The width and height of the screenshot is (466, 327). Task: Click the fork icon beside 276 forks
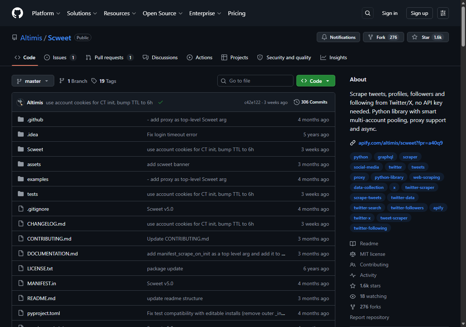click(x=353, y=307)
